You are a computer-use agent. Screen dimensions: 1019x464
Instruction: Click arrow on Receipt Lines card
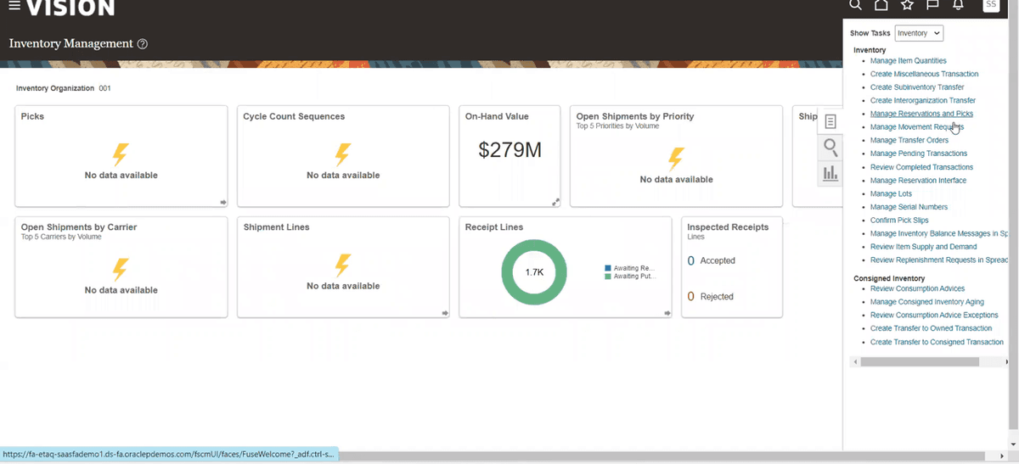coord(667,313)
